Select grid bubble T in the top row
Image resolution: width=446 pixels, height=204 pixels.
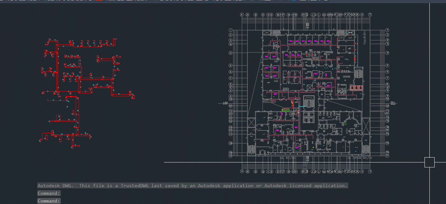[x=370, y=14]
